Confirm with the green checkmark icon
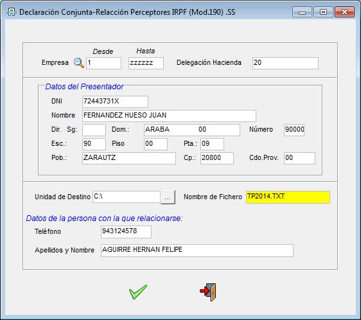361x320 pixels. 138,292
